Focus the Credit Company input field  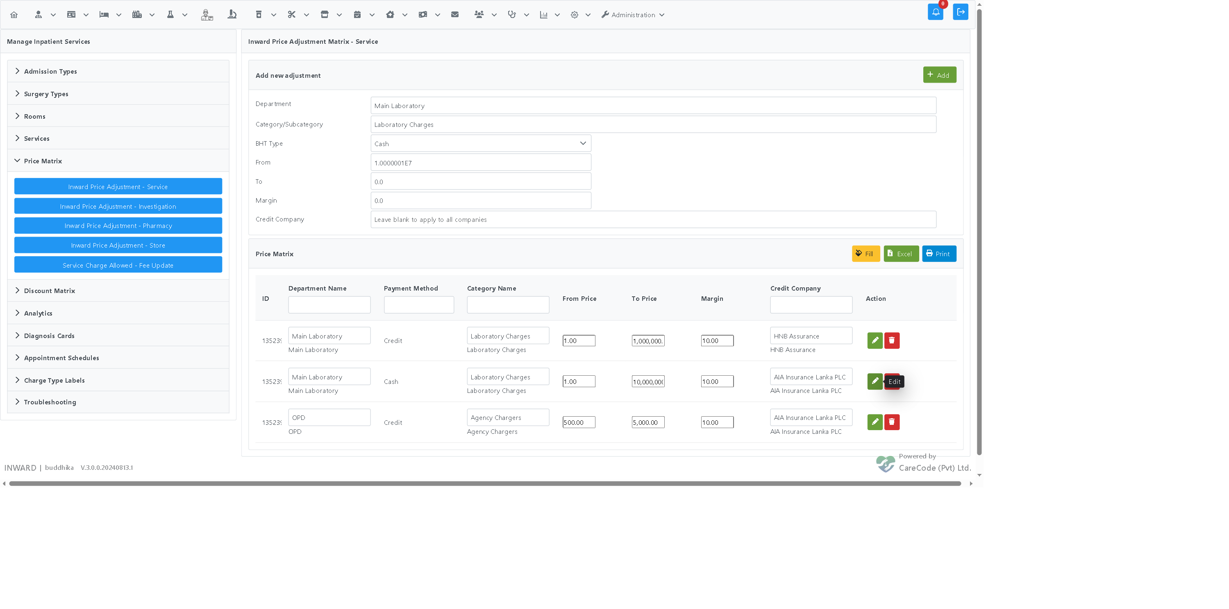(653, 220)
